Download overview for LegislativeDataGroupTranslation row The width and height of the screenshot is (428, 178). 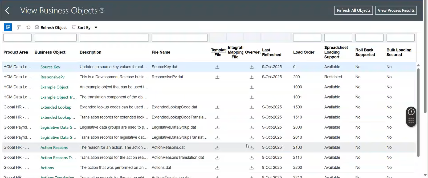[x=251, y=138]
